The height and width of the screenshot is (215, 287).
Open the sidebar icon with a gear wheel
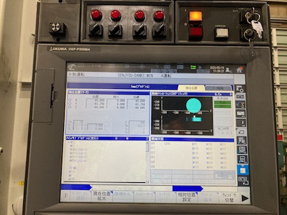[240, 89]
